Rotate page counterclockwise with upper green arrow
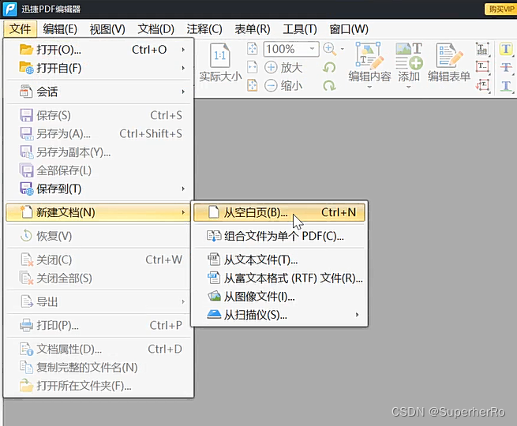Screen dimensions: 517x426 pyautogui.click(x=329, y=68)
